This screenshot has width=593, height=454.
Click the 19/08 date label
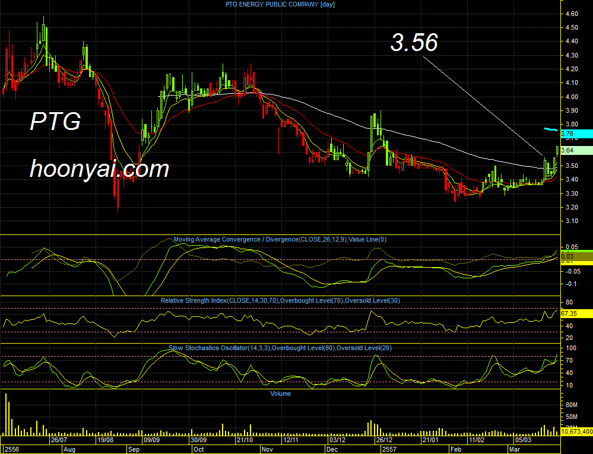[x=106, y=440]
